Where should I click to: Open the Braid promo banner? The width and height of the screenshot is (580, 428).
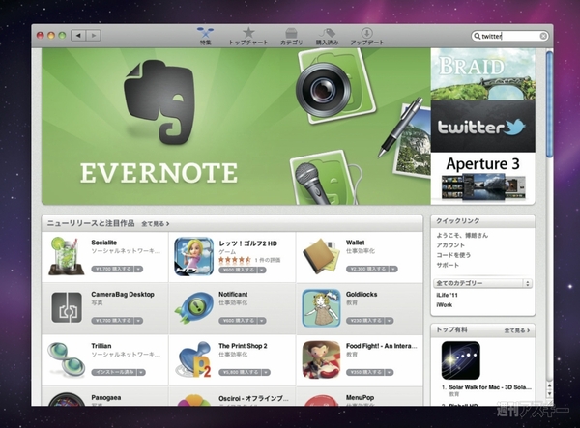(482, 74)
